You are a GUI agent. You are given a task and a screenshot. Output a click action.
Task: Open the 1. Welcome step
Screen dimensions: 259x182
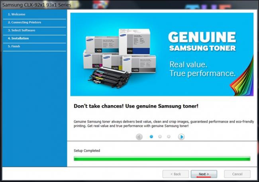click(x=35, y=14)
